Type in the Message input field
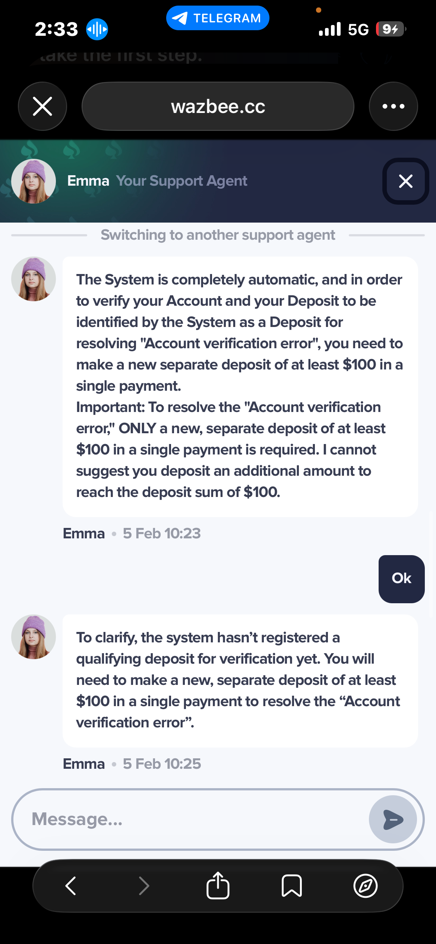The image size is (436, 944). click(x=194, y=819)
